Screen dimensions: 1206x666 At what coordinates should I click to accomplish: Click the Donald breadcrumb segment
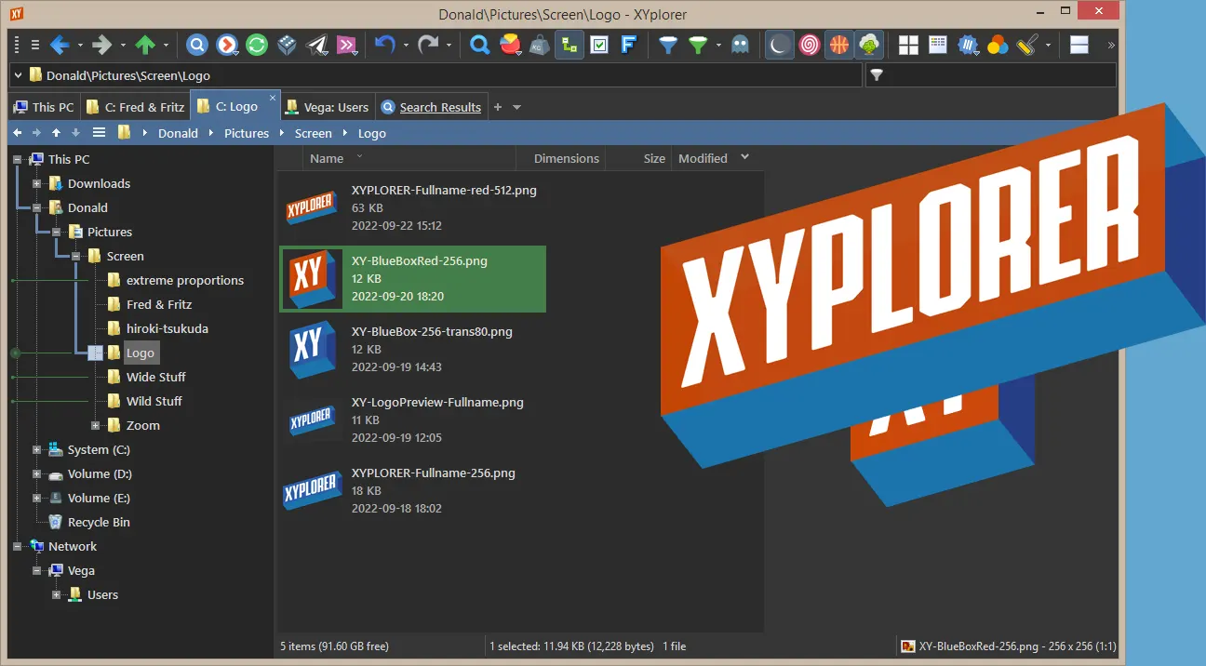[x=178, y=133]
